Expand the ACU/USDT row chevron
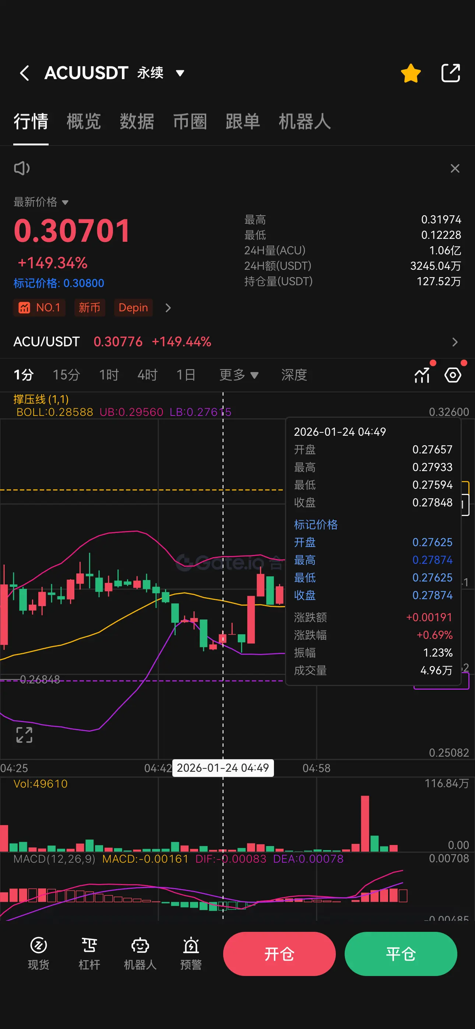The width and height of the screenshot is (475, 1029). coord(455,342)
